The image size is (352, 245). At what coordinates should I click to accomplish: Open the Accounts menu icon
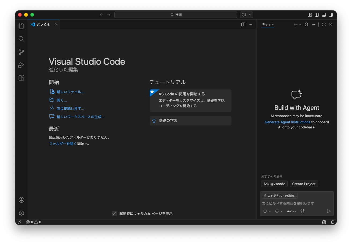point(21,200)
